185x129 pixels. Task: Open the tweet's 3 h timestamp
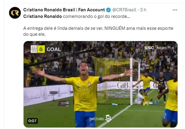click(x=143, y=10)
